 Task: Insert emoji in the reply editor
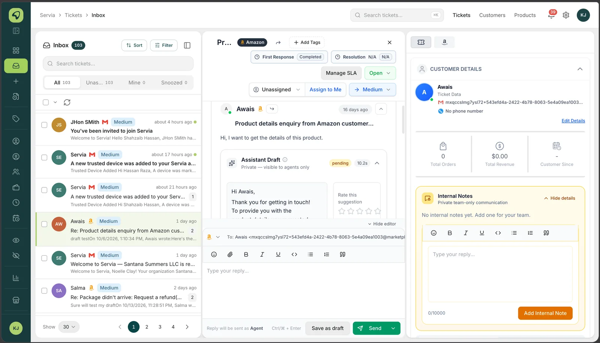214,255
